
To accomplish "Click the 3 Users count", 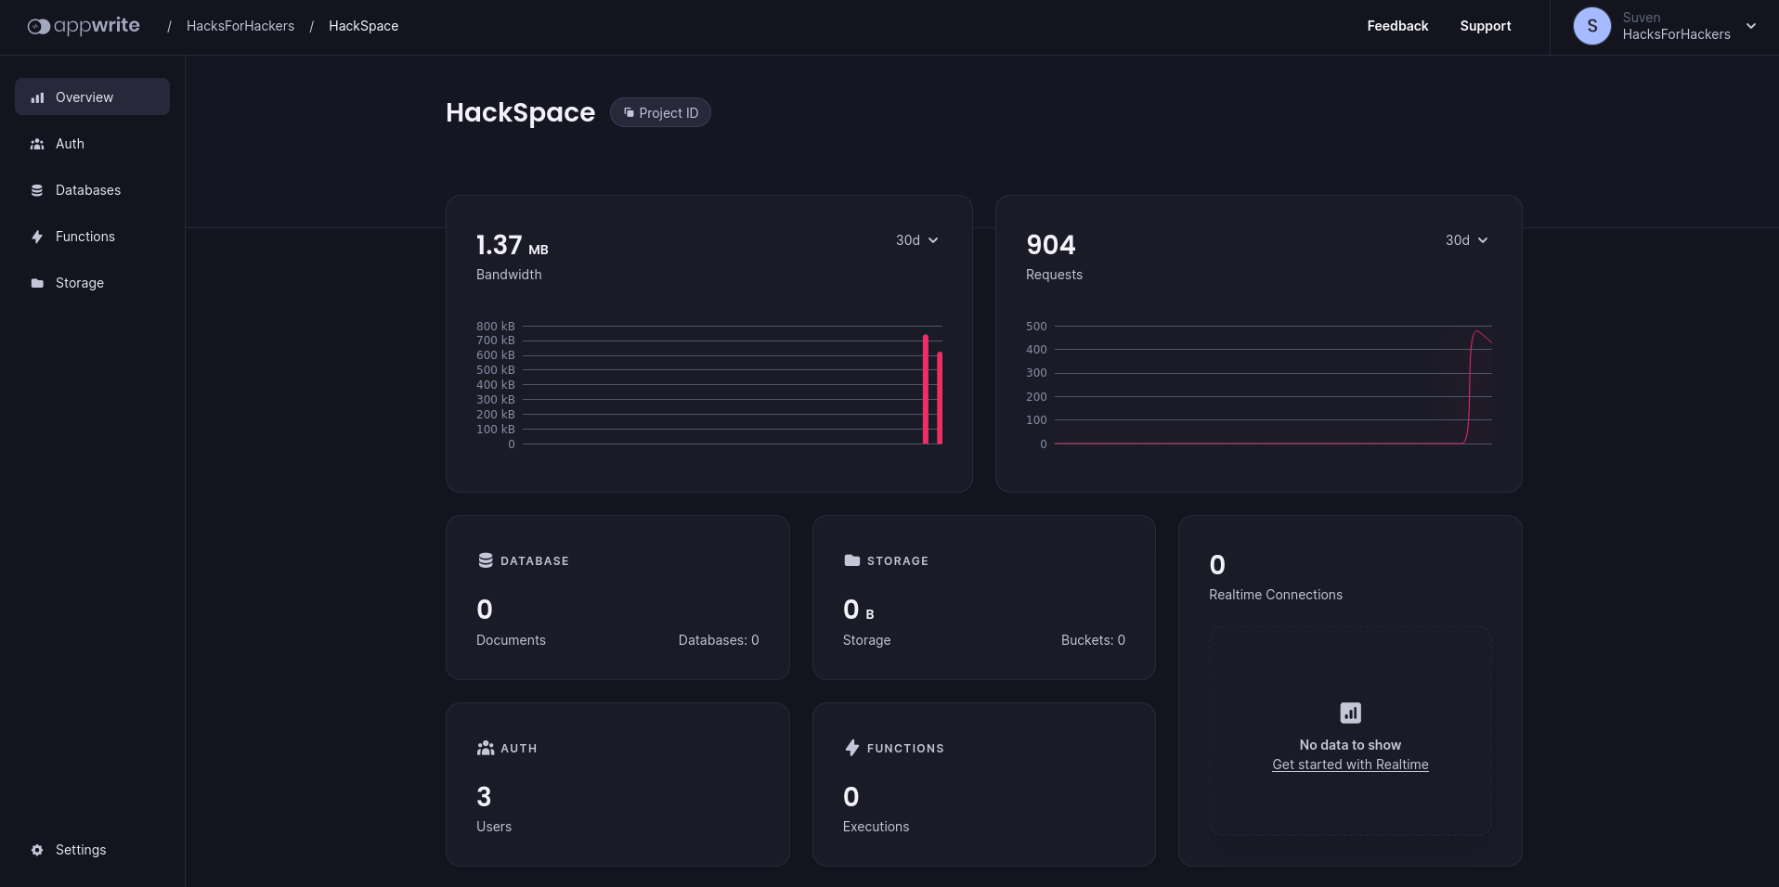I will (x=484, y=796).
